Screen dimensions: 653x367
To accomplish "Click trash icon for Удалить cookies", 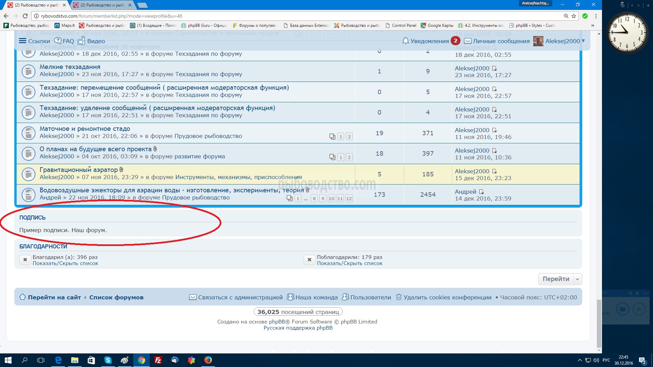I will pos(399,297).
